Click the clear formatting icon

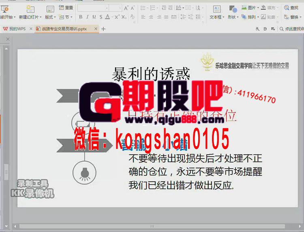click(133, 17)
